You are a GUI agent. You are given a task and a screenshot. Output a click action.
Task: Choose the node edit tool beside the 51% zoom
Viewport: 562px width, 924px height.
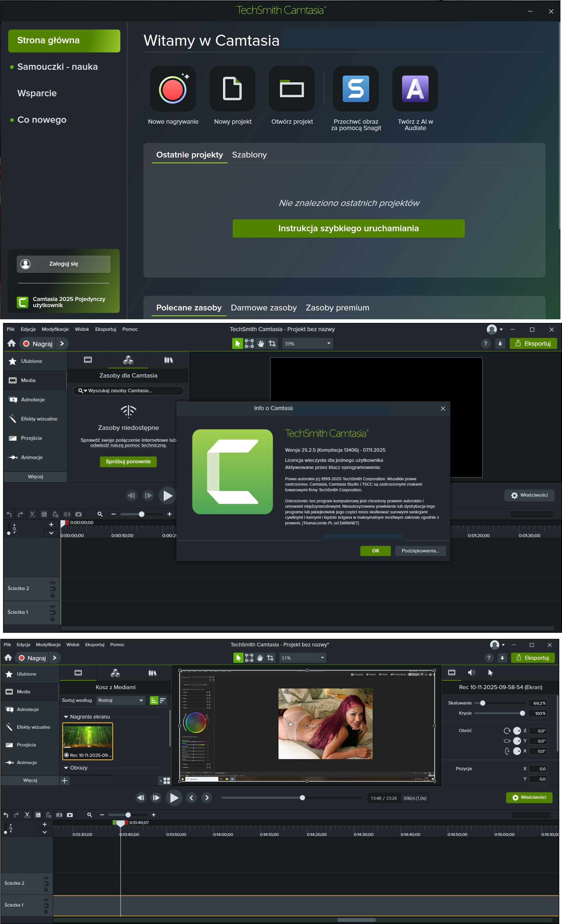tap(249, 658)
